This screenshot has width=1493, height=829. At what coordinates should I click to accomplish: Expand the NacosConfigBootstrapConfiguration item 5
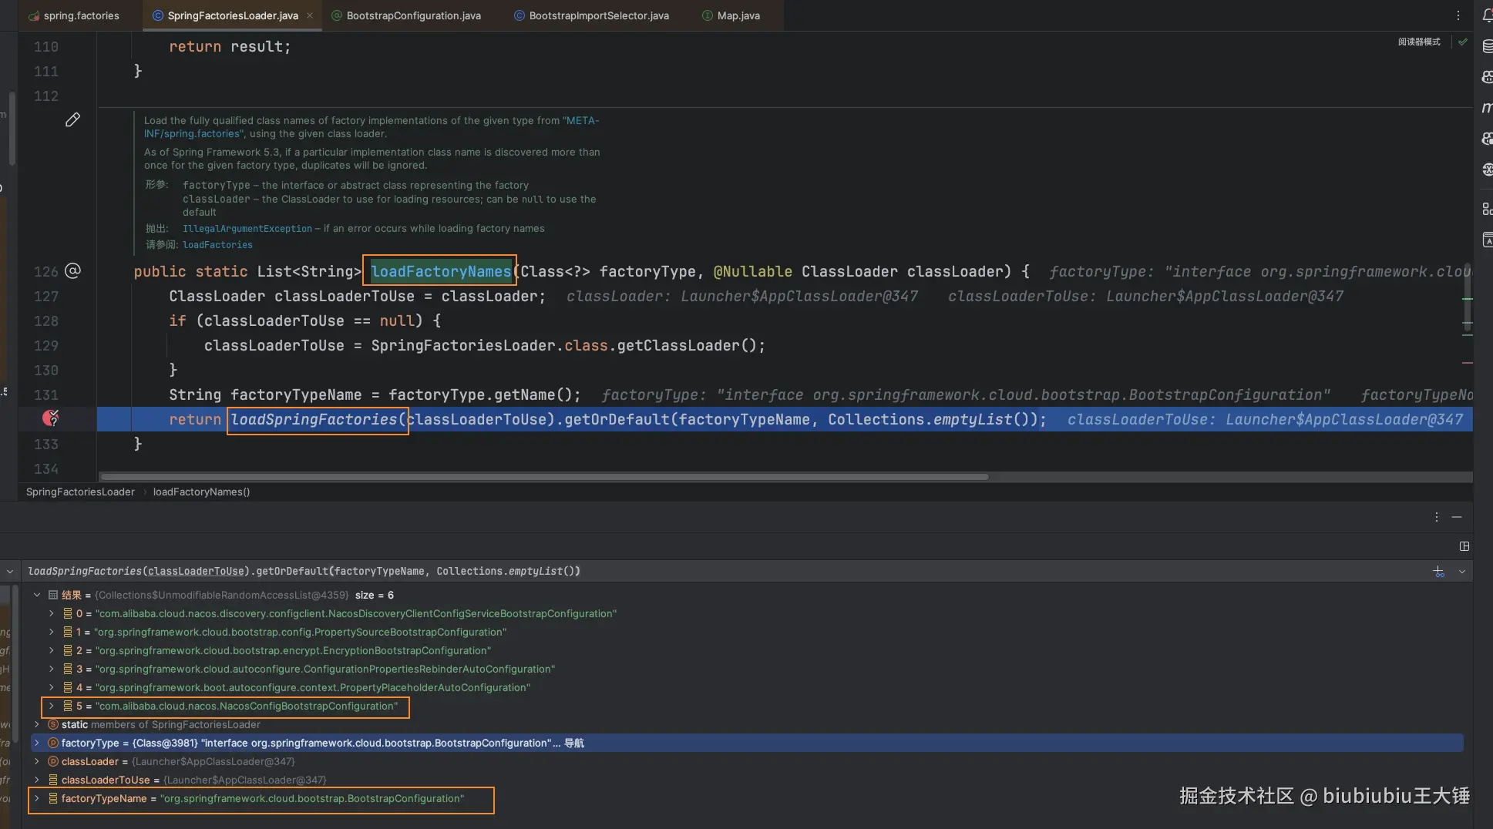click(x=52, y=706)
